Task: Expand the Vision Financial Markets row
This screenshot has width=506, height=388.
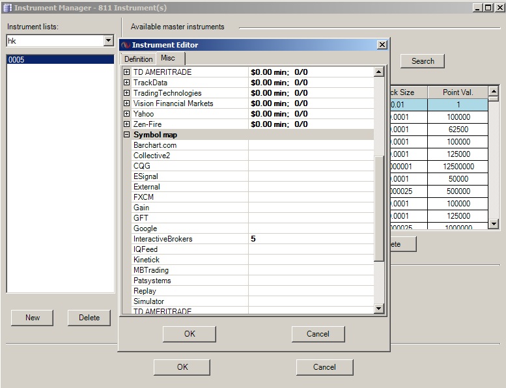Action: click(127, 104)
